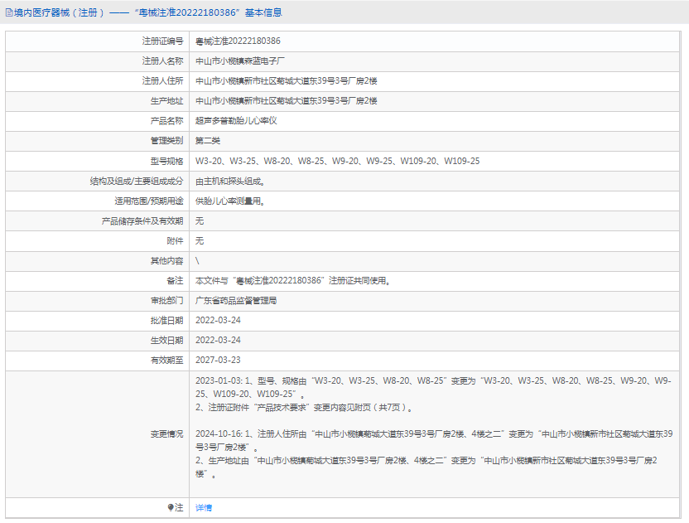
Task: Select registration number 粤械注准20222180386 value cell
Action: 238,41
